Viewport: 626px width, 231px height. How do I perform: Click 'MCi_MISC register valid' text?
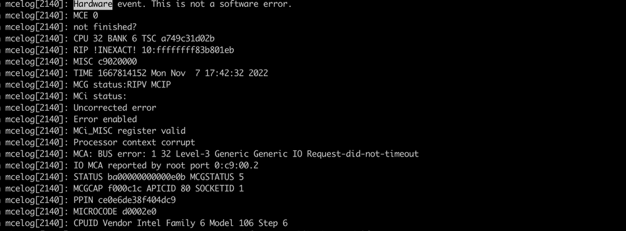(129, 131)
